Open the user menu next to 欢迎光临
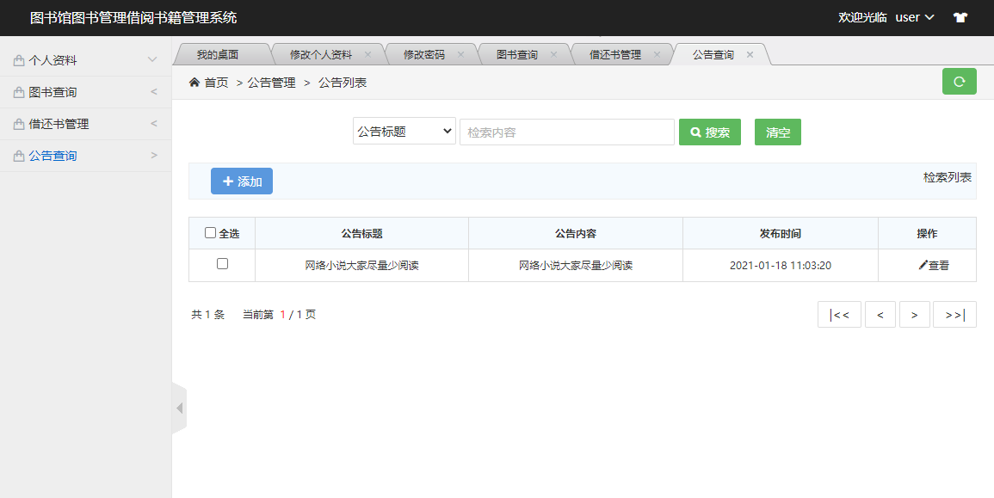The height and width of the screenshot is (498, 994). 908,16
